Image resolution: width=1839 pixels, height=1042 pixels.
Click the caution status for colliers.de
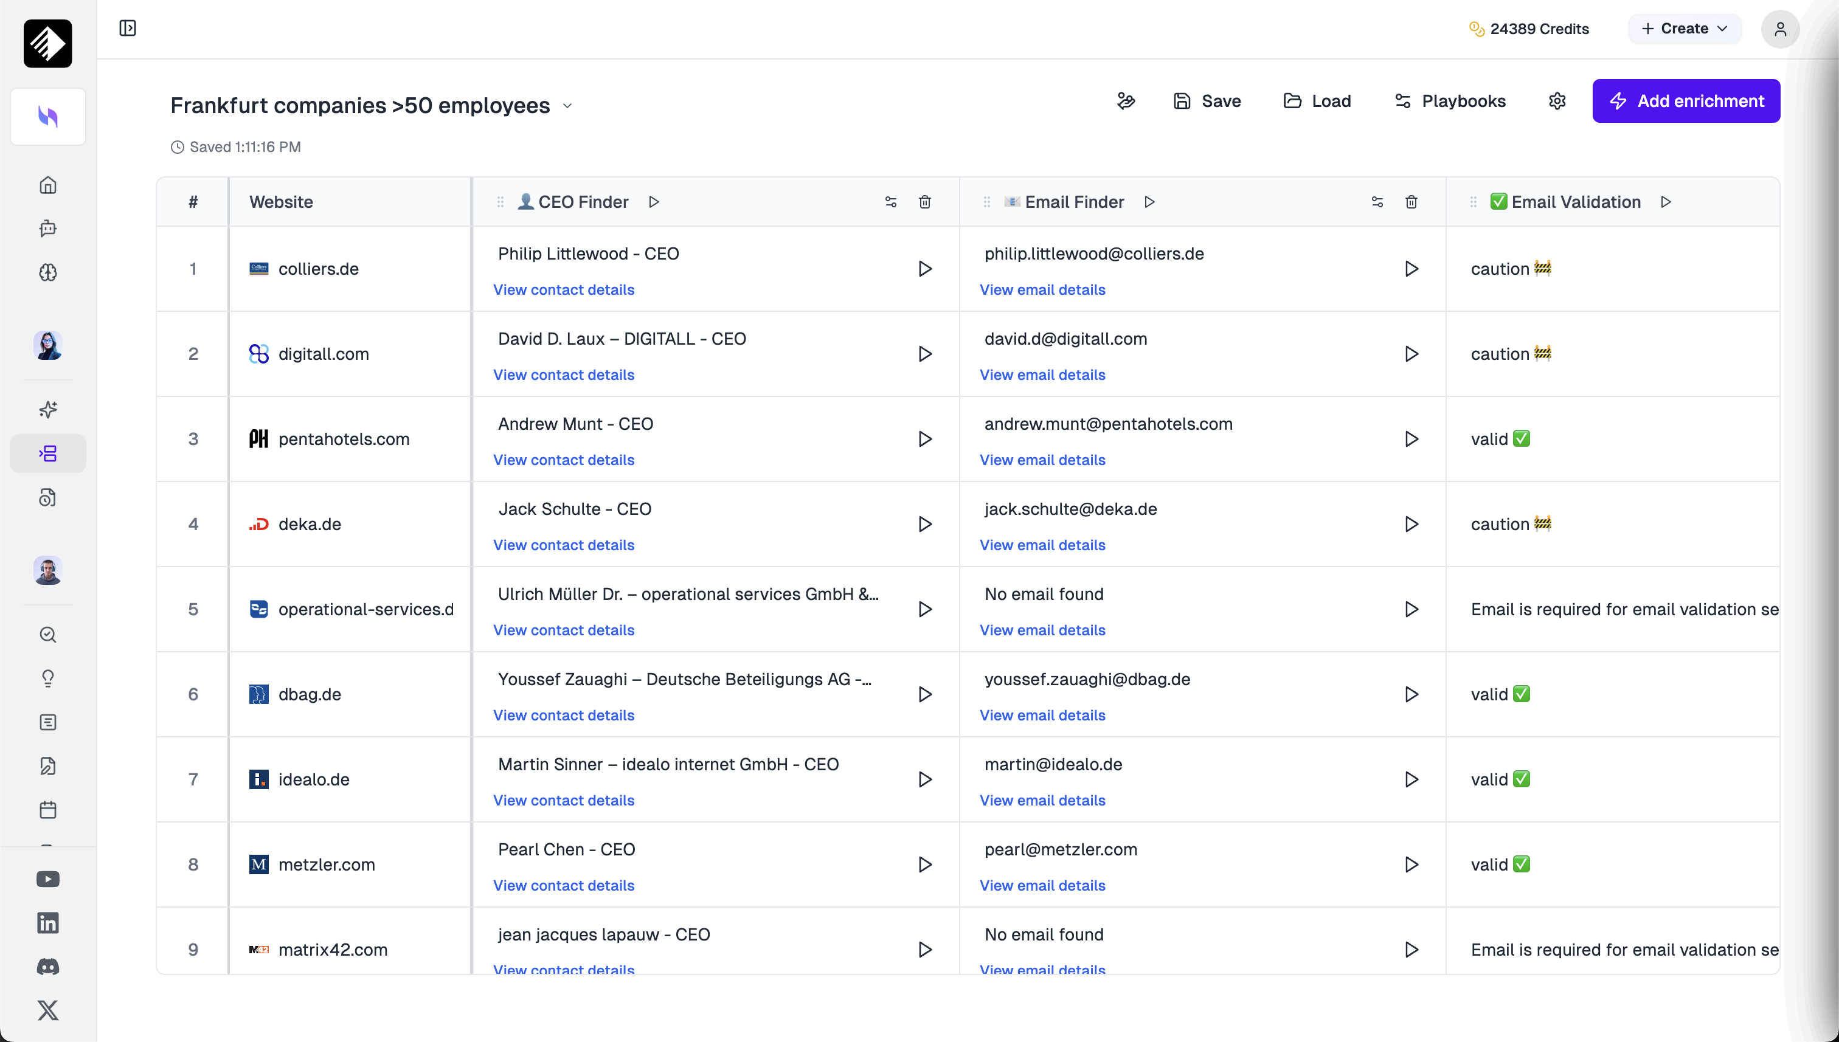click(x=1511, y=269)
